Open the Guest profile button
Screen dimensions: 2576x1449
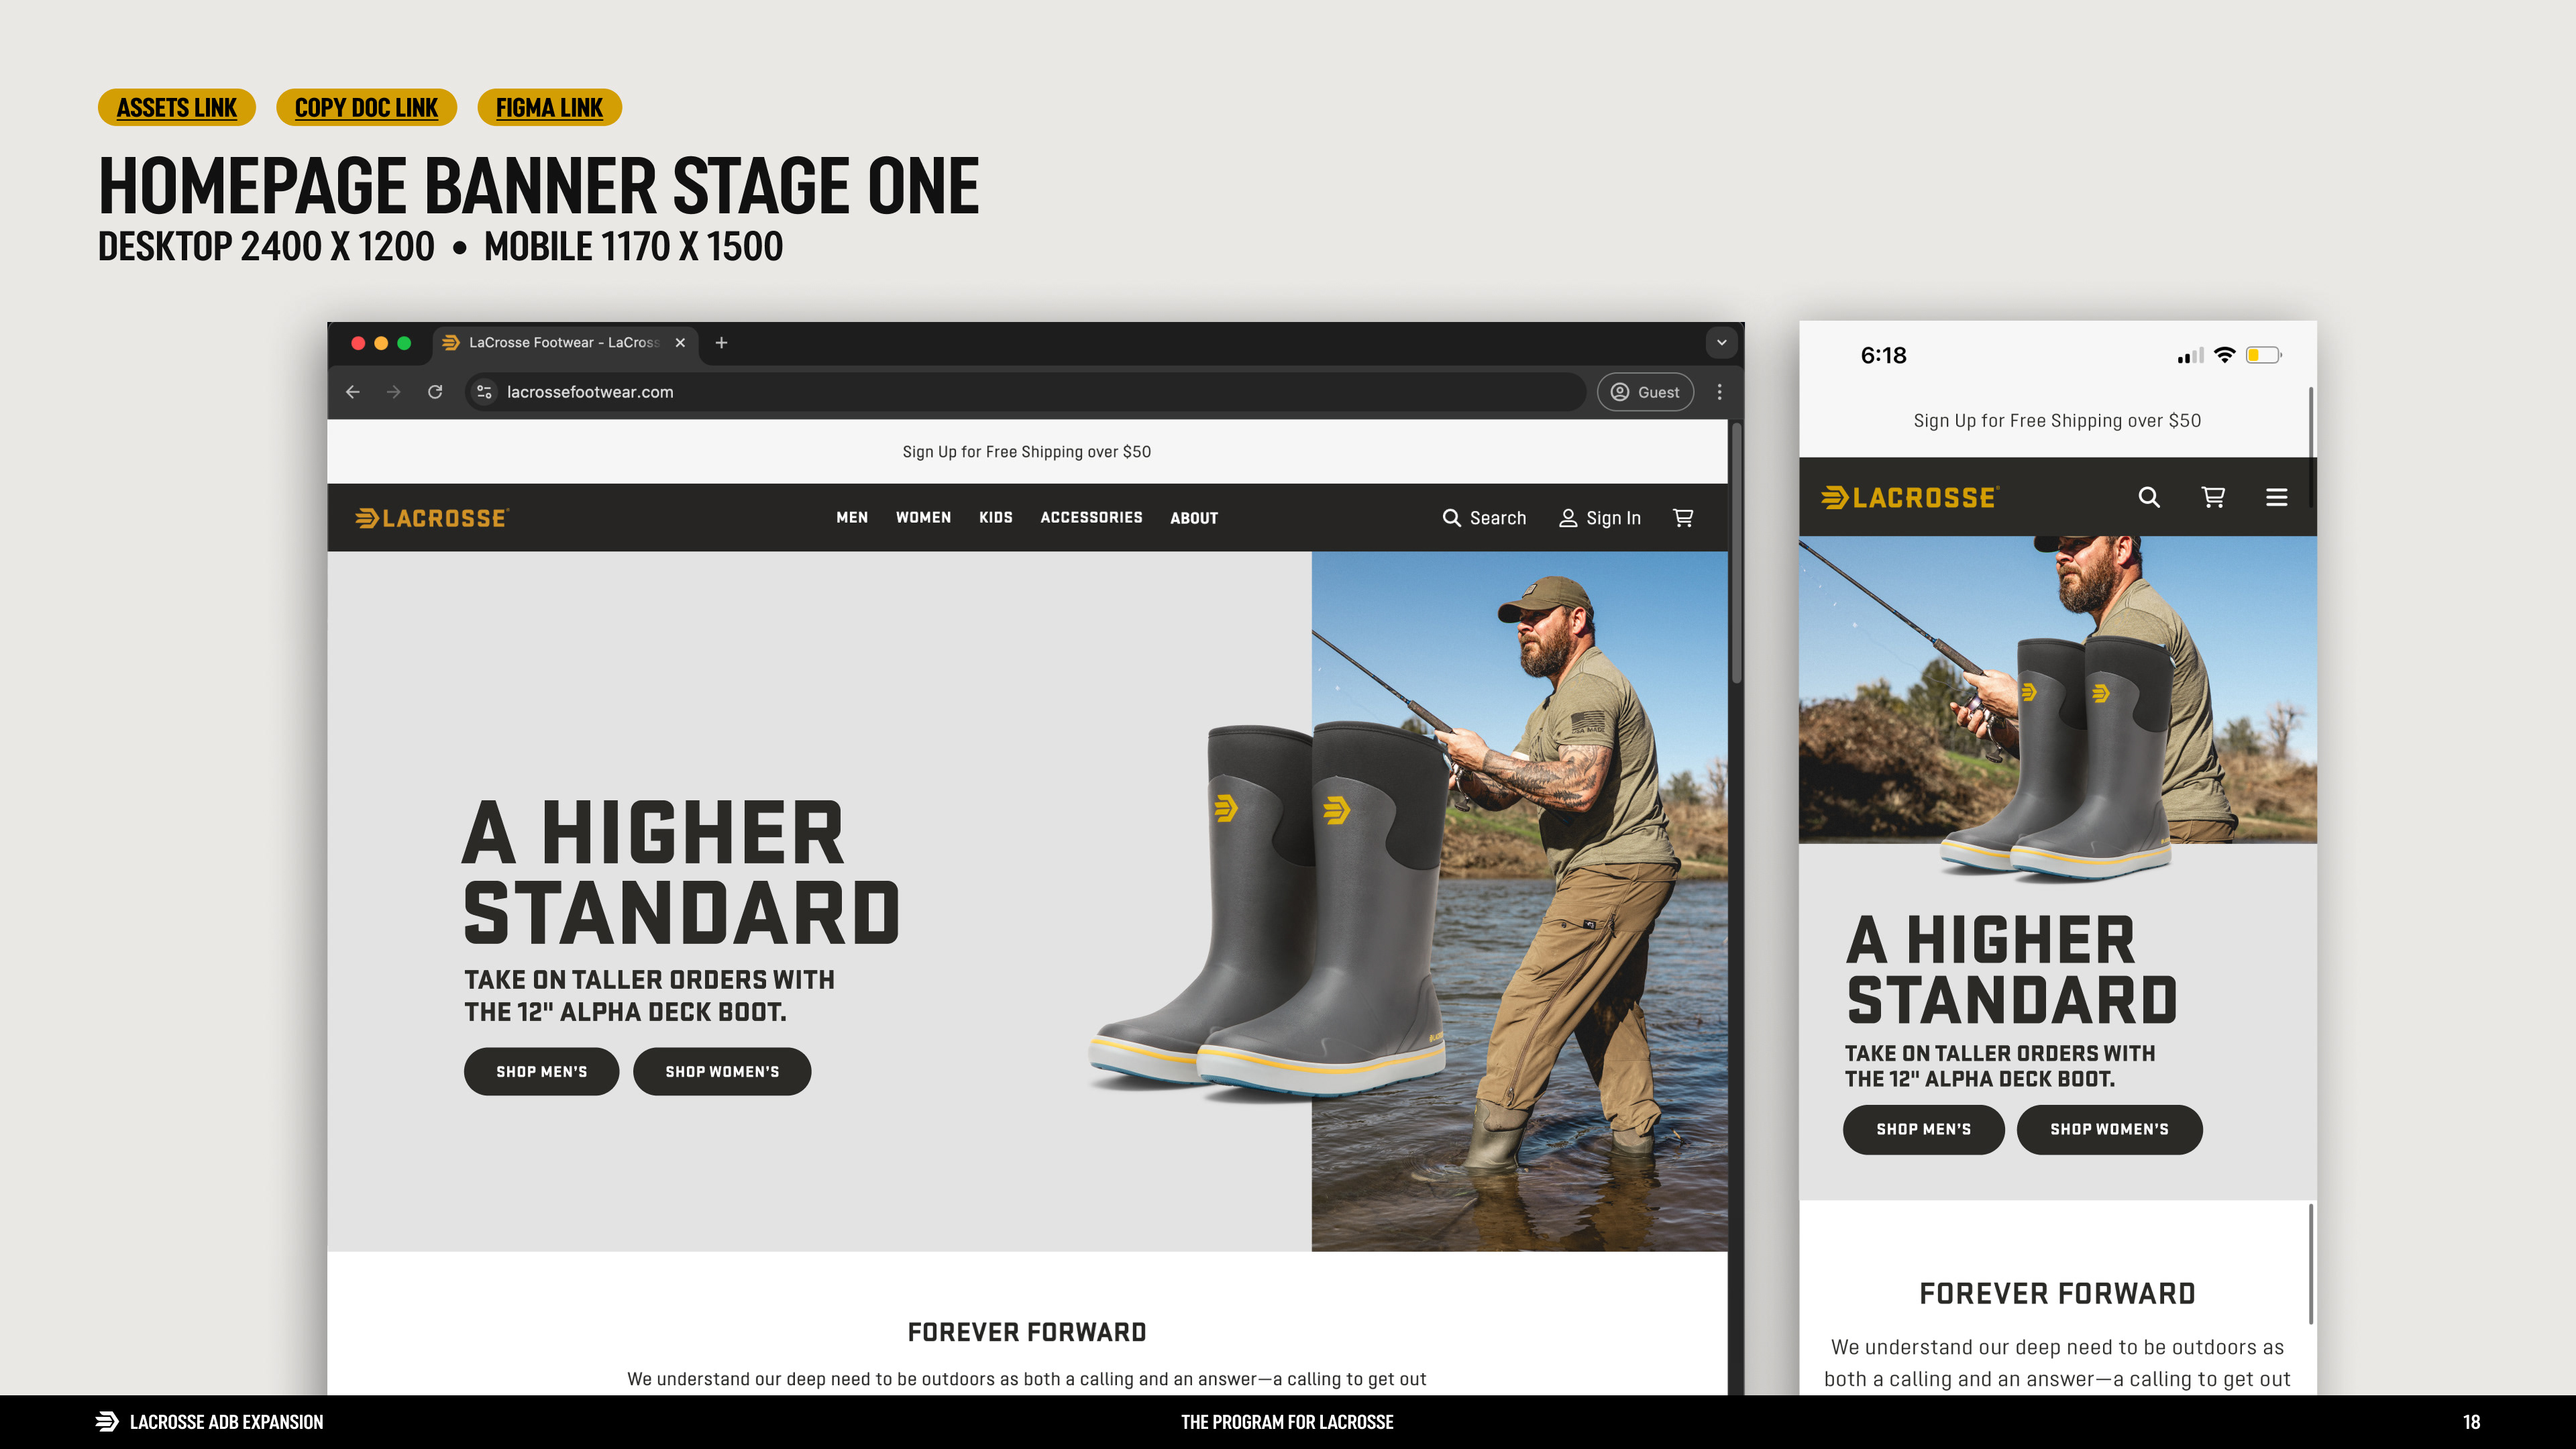pos(1644,392)
